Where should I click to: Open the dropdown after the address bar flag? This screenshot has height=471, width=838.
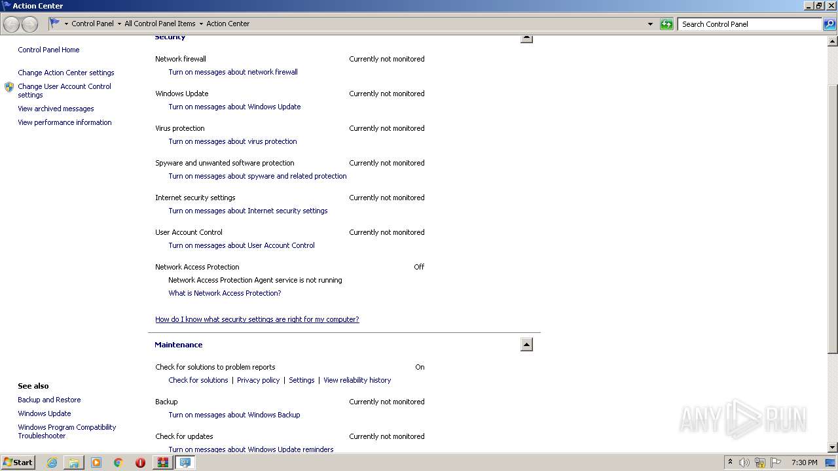tap(66, 24)
